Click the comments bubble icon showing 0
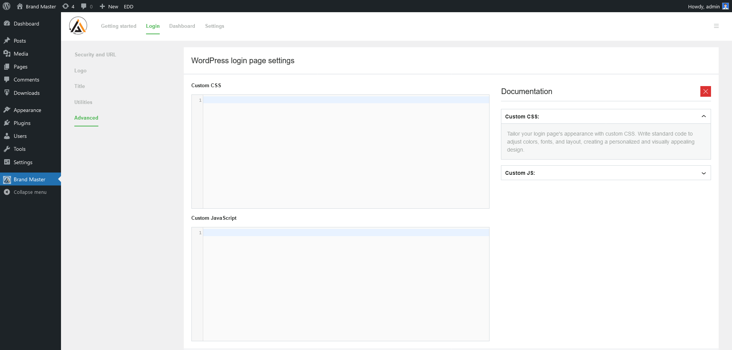This screenshot has height=350, width=732. pos(84,6)
